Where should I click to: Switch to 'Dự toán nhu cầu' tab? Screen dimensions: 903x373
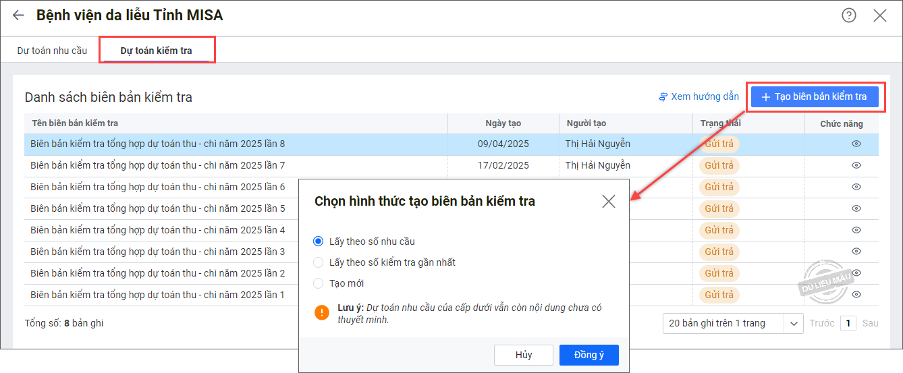coord(52,51)
